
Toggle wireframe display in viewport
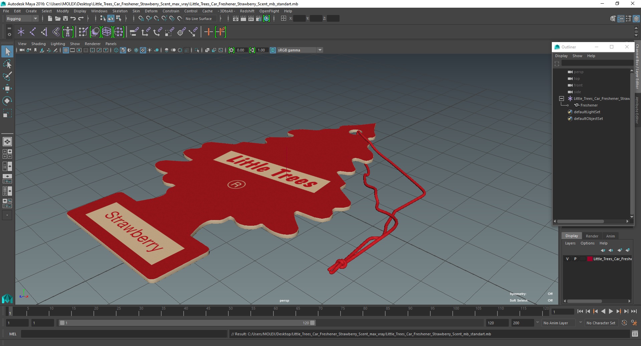pos(116,50)
